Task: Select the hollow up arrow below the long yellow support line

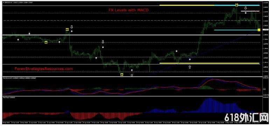Action: 190,67
